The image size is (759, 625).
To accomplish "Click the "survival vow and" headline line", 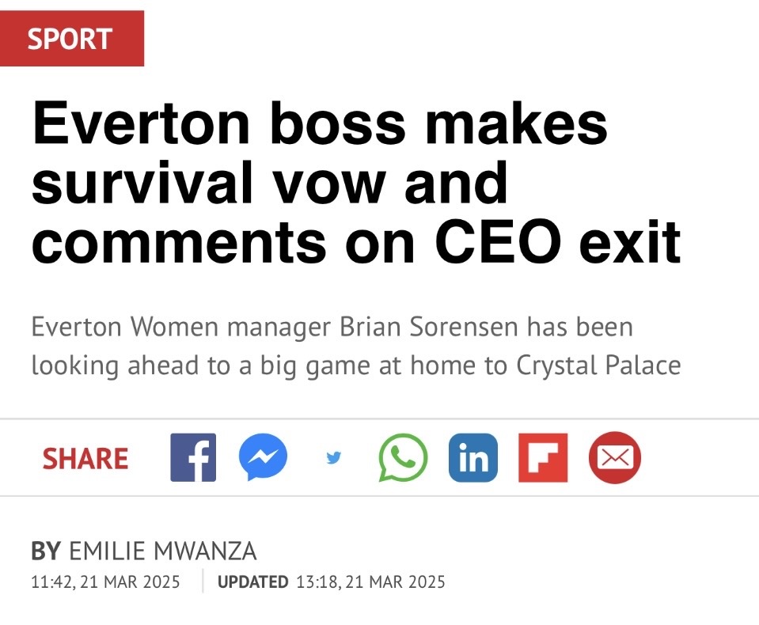I will tap(269, 183).
